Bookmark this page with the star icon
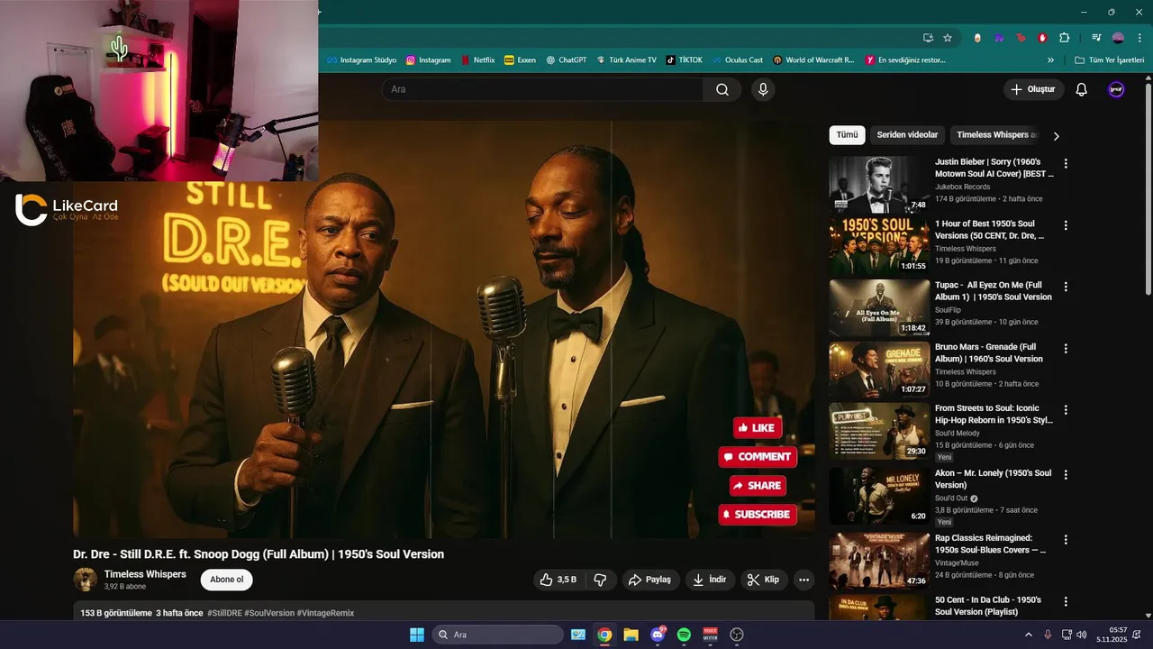This screenshot has height=649, width=1153. click(x=948, y=38)
